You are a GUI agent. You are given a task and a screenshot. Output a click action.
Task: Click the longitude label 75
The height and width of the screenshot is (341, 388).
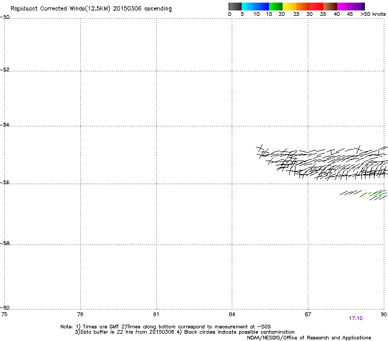(4, 314)
